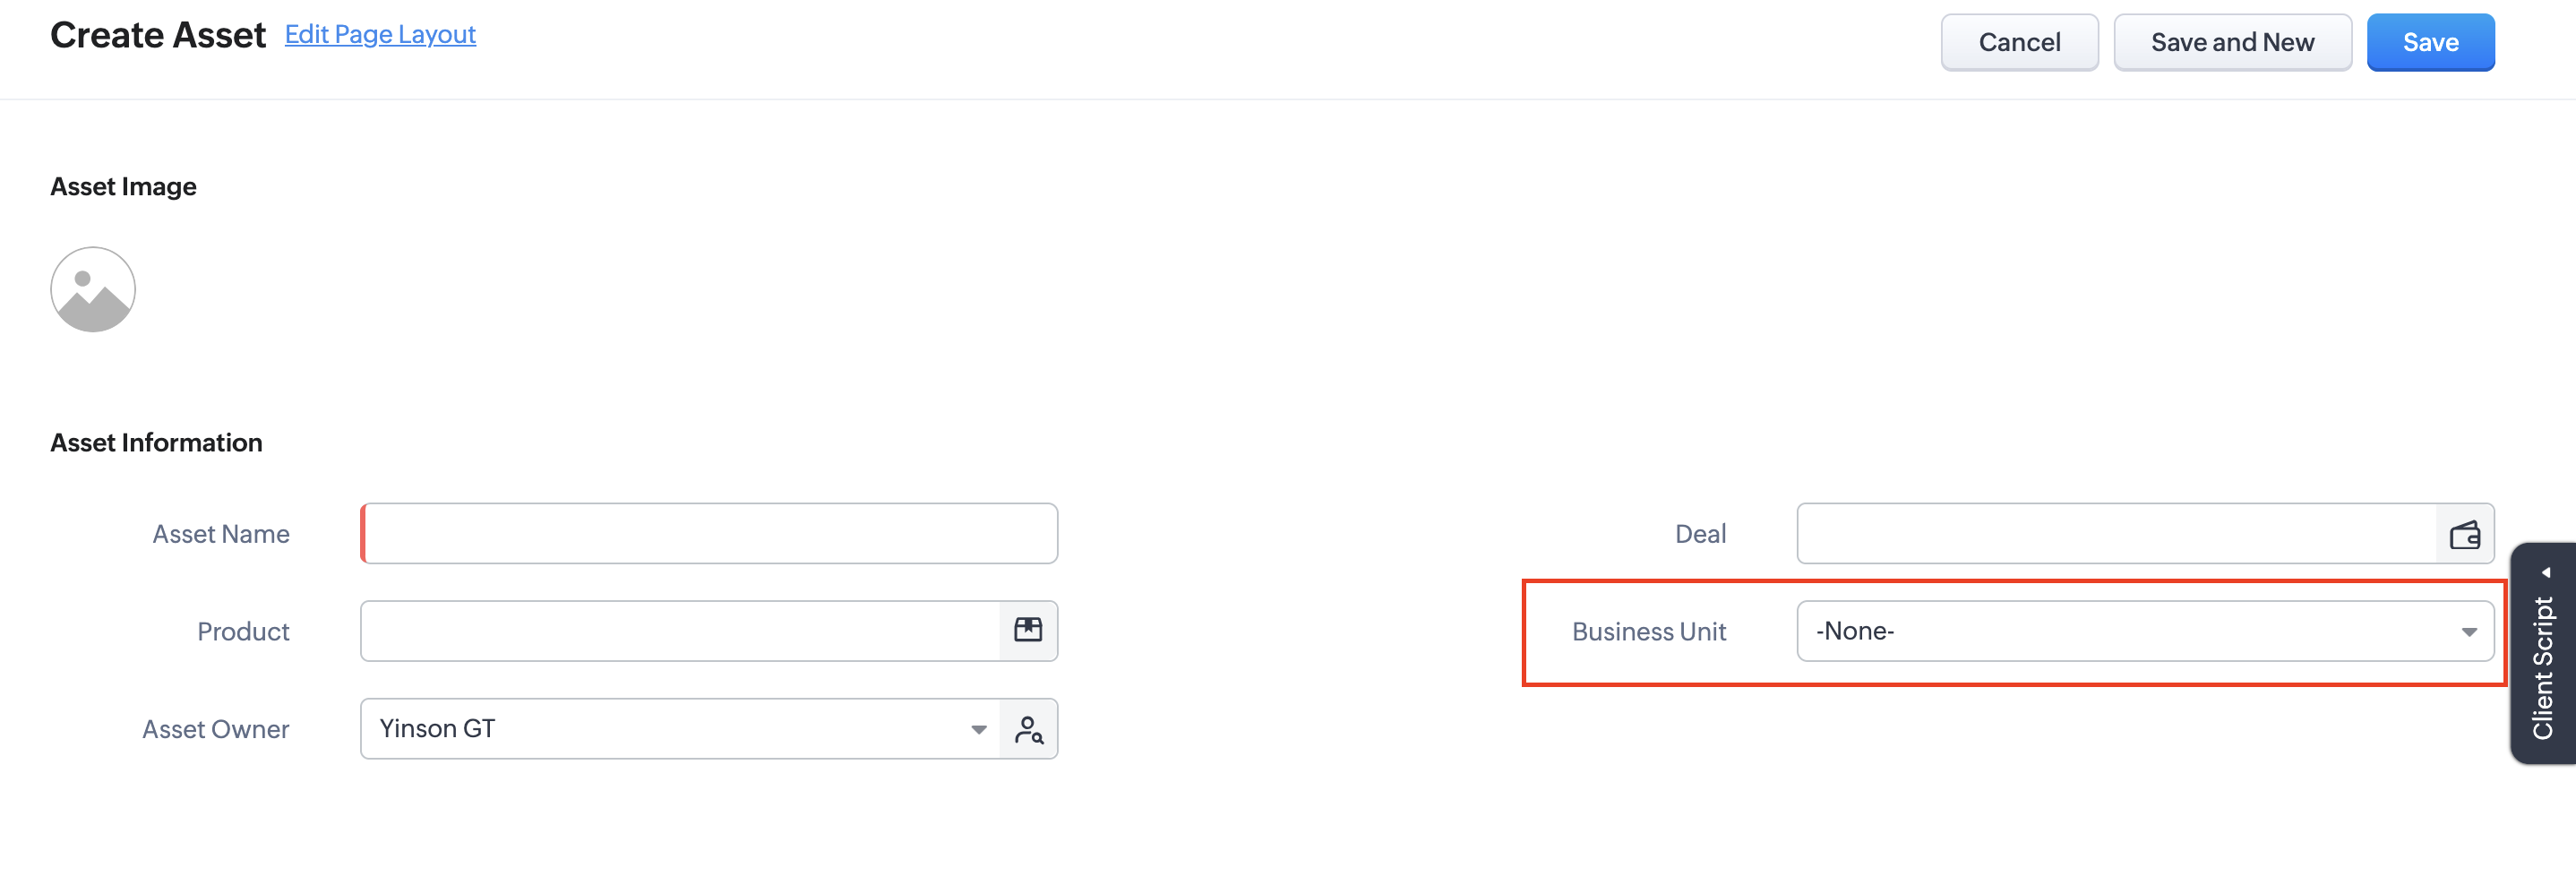Click the Cancel button
2576x885 pixels.
[x=2019, y=42]
